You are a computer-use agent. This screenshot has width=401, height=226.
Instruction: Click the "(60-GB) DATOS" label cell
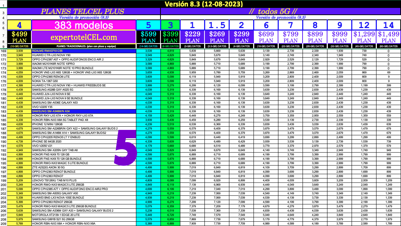389,46
